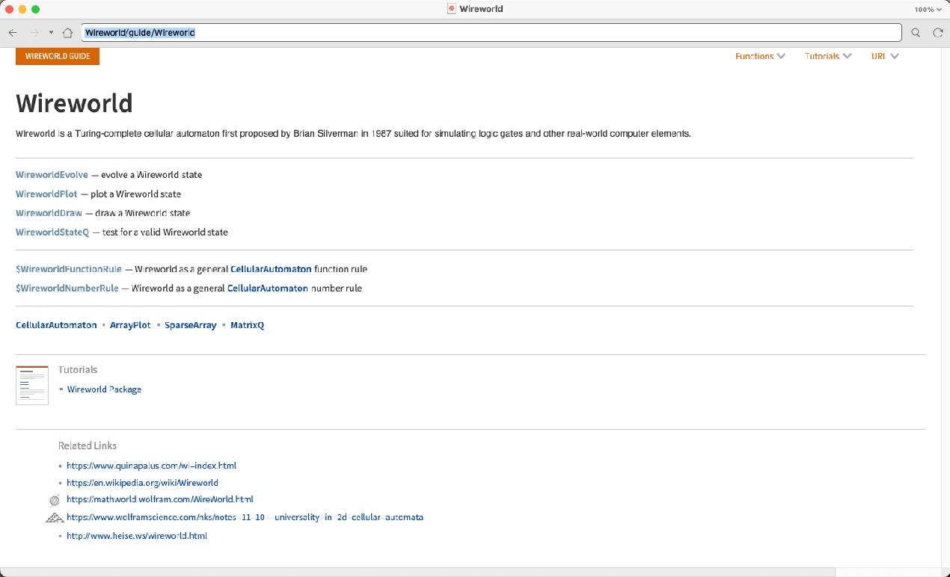Go back using the back arrow
Screen dimensions: 950x577
click(13, 33)
